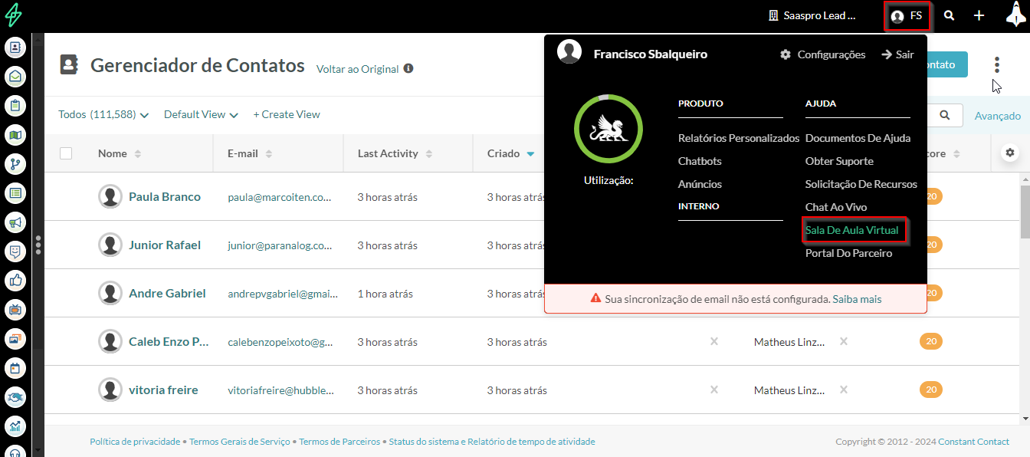Viewport: 1030px width, 457px height.
Task: Click the search magnifier in top bar
Action: (x=950, y=15)
